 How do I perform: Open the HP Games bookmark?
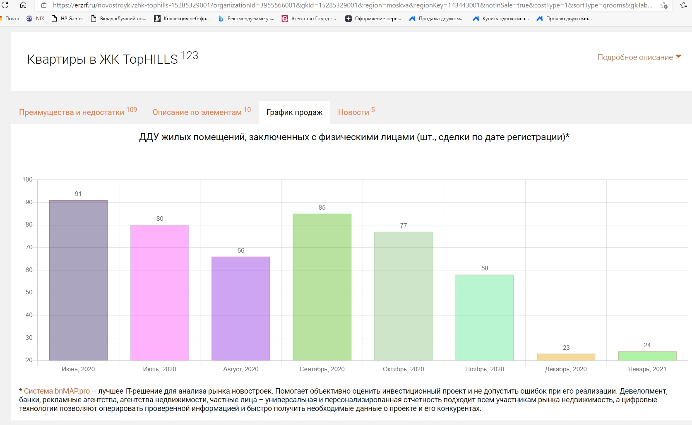[67, 19]
